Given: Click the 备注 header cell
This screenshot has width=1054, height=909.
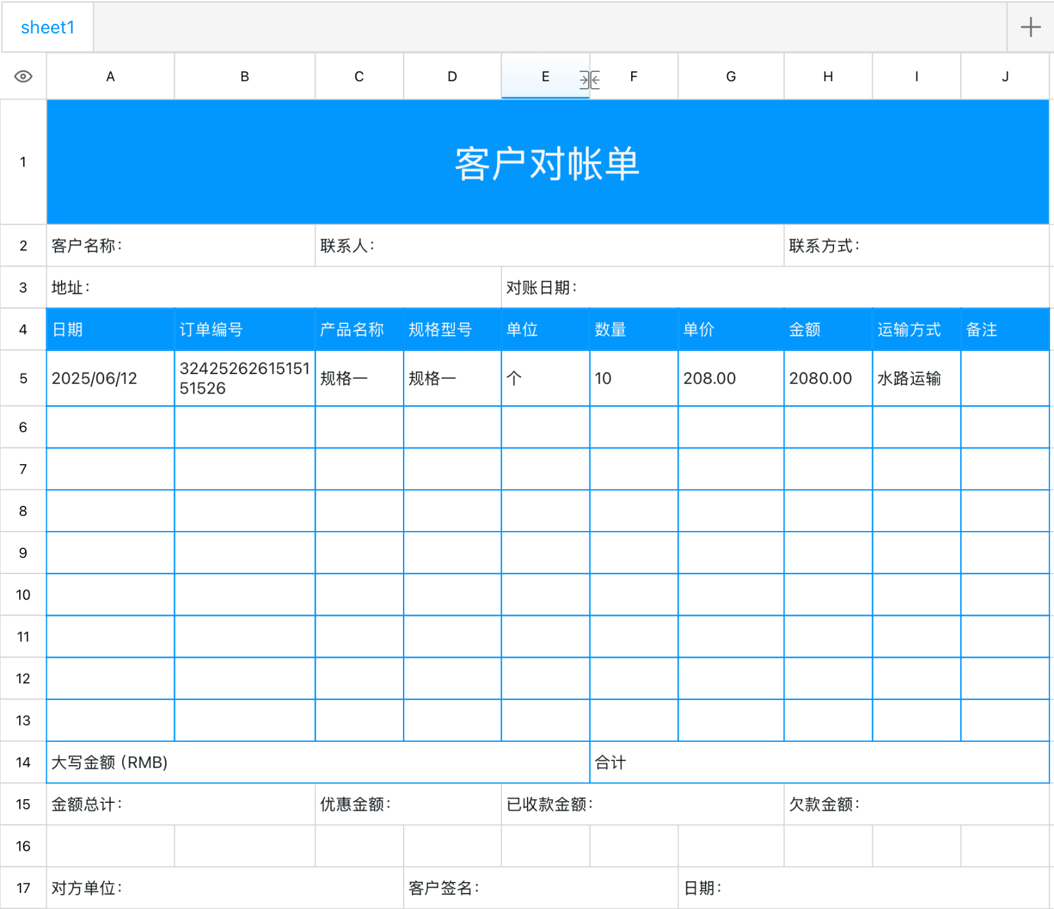Looking at the screenshot, I should (1005, 330).
